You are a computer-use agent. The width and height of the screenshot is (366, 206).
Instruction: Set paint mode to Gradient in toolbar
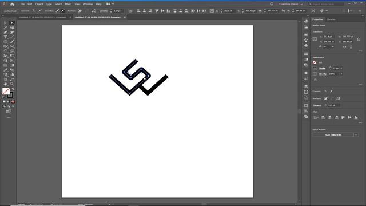pos(9,102)
